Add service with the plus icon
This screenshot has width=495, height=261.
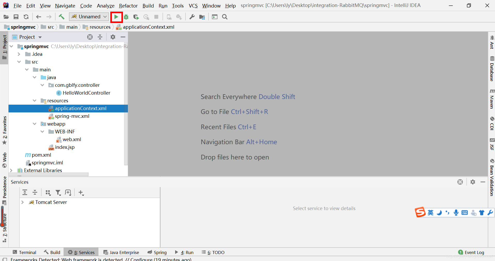pos(81,193)
